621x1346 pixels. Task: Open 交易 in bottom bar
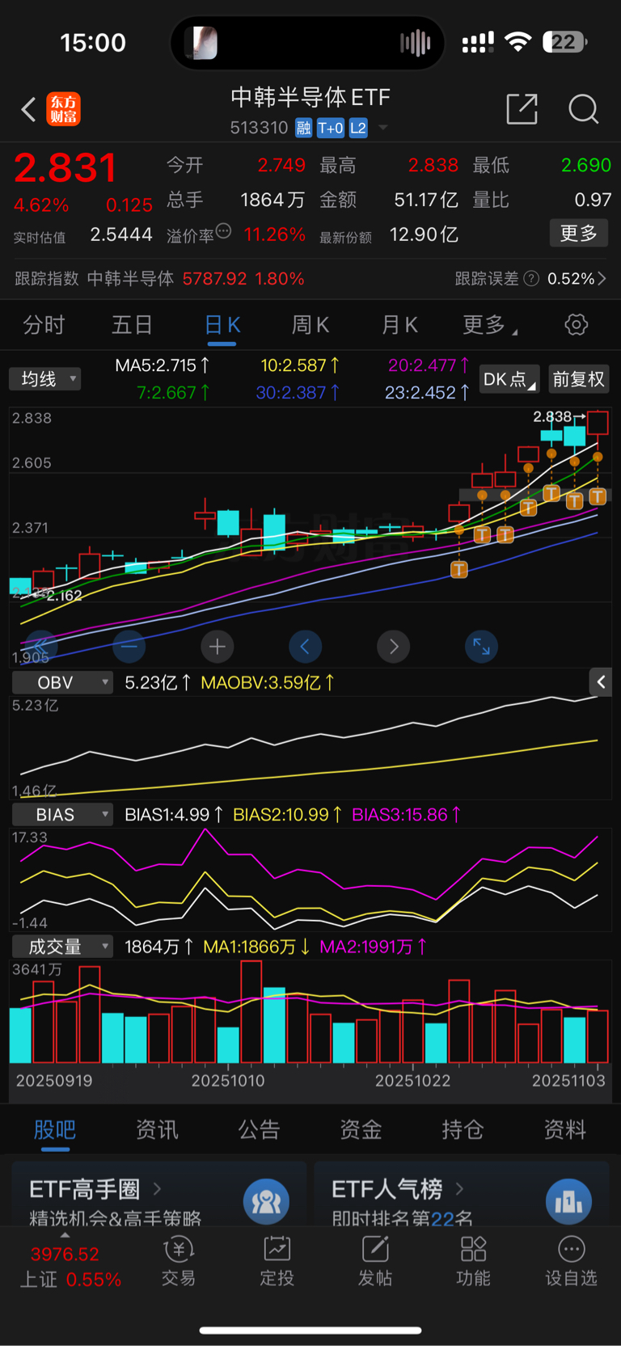click(x=179, y=1261)
